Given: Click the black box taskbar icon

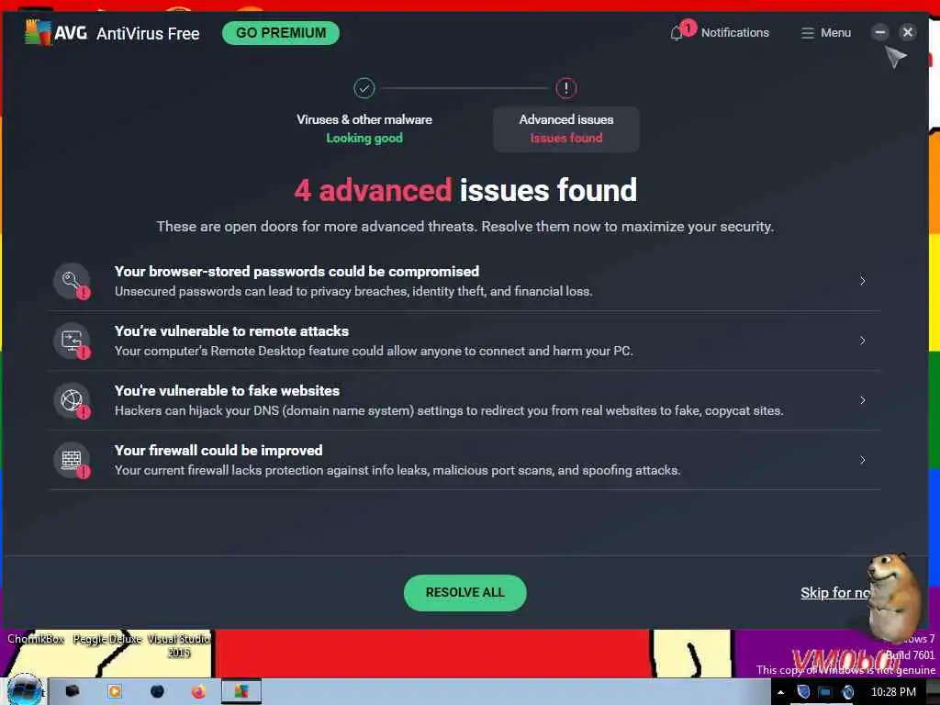Looking at the screenshot, I should pyautogui.click(x=72, y=691).
